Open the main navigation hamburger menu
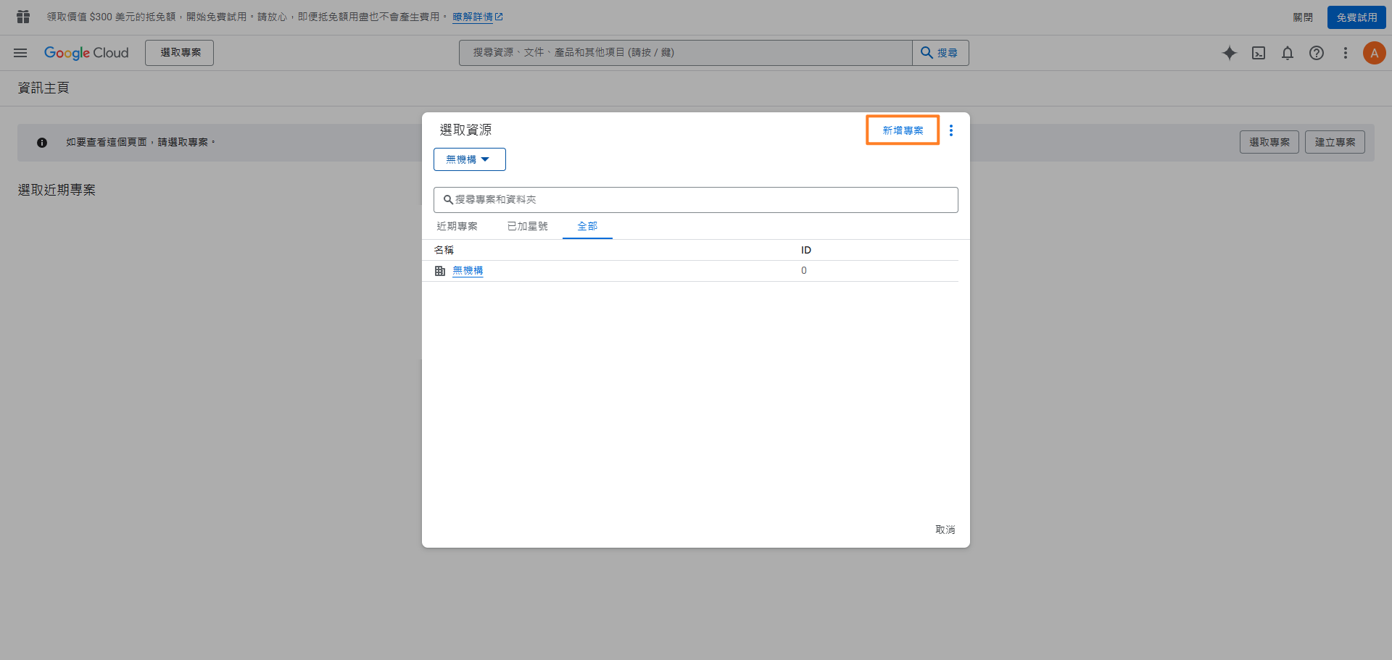The height and width of the screenshot is (660, 1392). (x=20, y=53)
